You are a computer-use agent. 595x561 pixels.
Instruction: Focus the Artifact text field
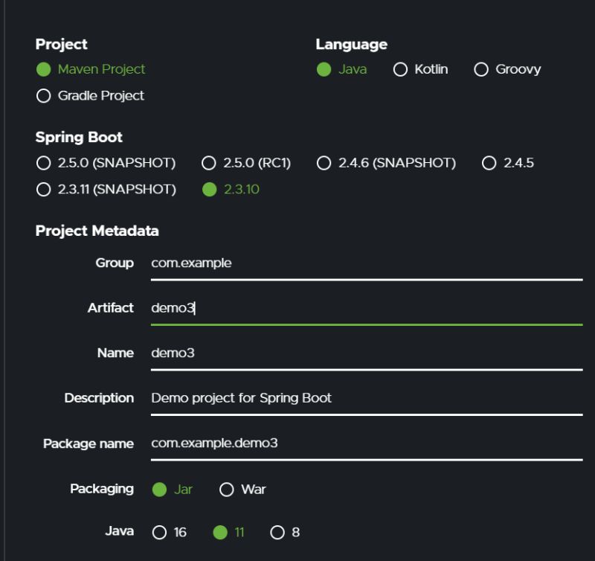366,308
